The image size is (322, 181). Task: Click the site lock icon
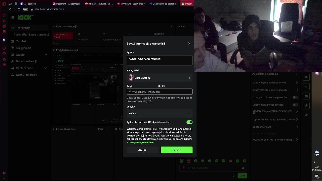32,9
